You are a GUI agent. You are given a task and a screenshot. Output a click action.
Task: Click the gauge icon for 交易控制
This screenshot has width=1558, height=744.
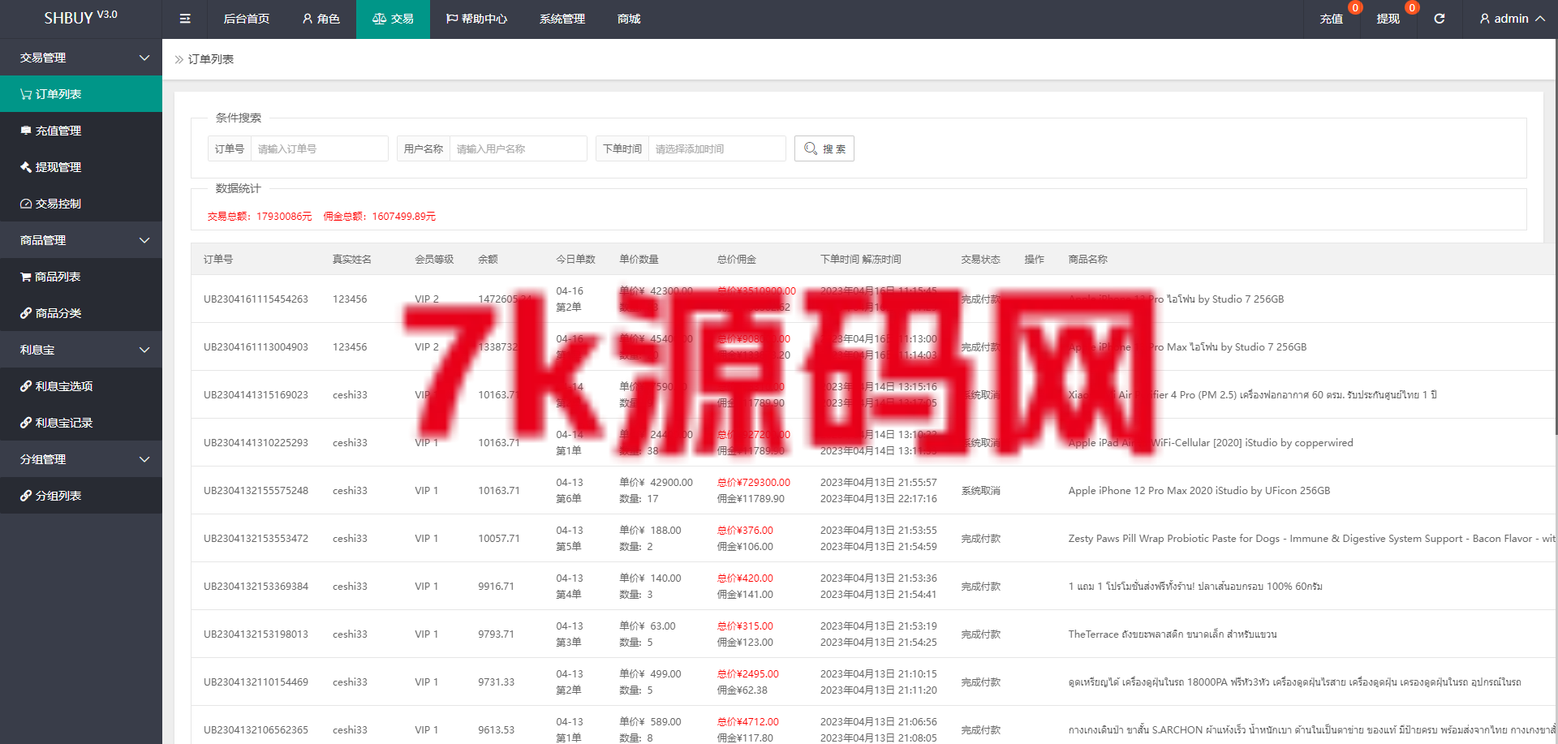pos(26,204)
